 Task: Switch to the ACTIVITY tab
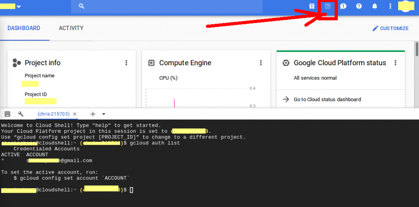click(71, 28)
